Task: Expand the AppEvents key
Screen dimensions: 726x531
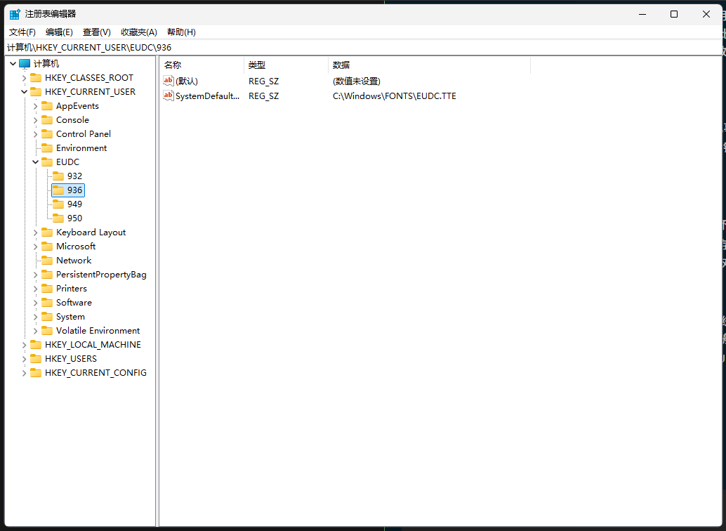Action: coord(35,106)
